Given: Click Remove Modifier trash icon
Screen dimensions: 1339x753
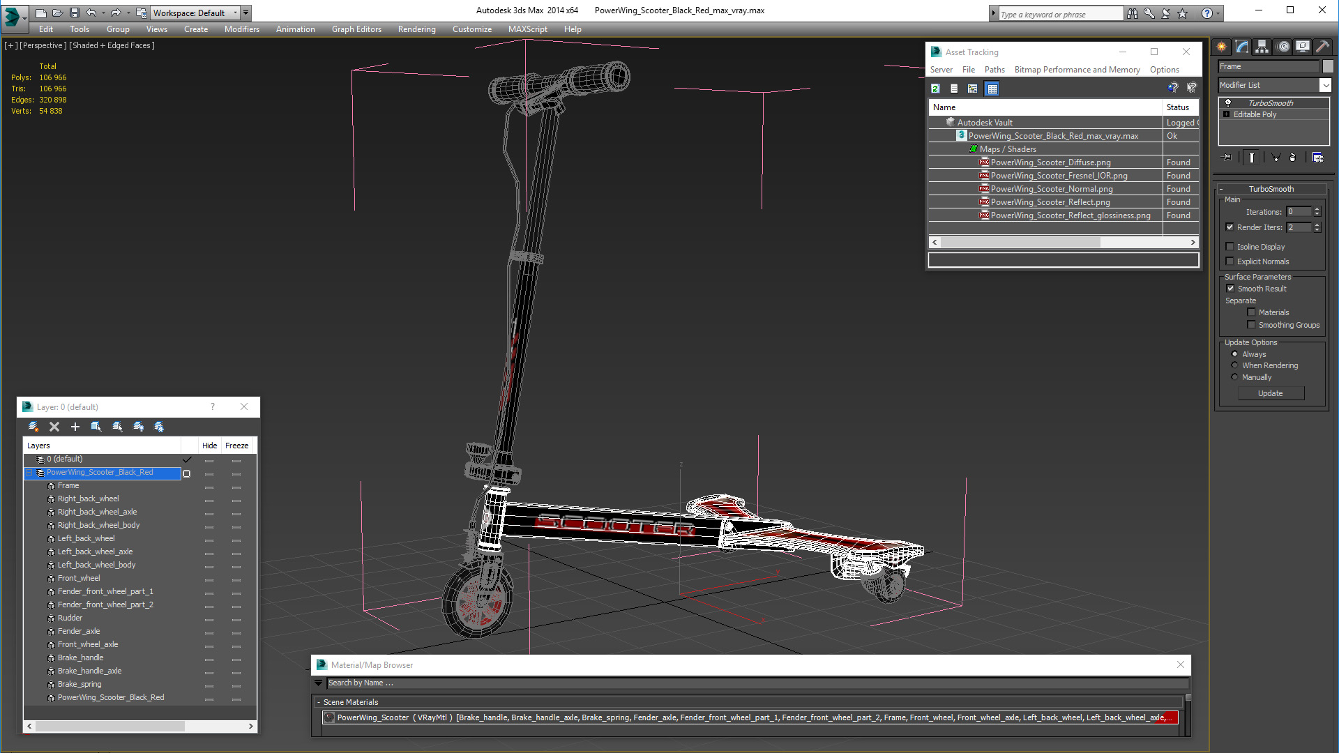Looking at the screenshot, I should (1293, 158).
